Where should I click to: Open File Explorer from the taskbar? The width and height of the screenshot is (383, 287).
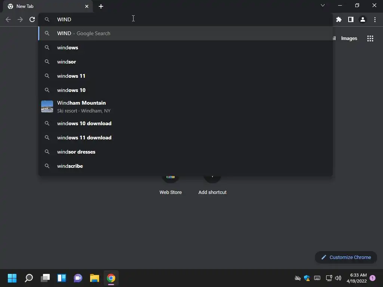(x=95, y=278)
